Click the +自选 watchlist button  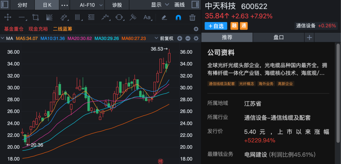point(216,26)
